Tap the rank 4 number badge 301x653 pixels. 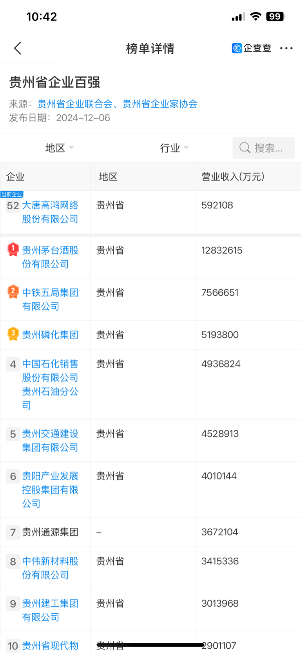point(13,364)
